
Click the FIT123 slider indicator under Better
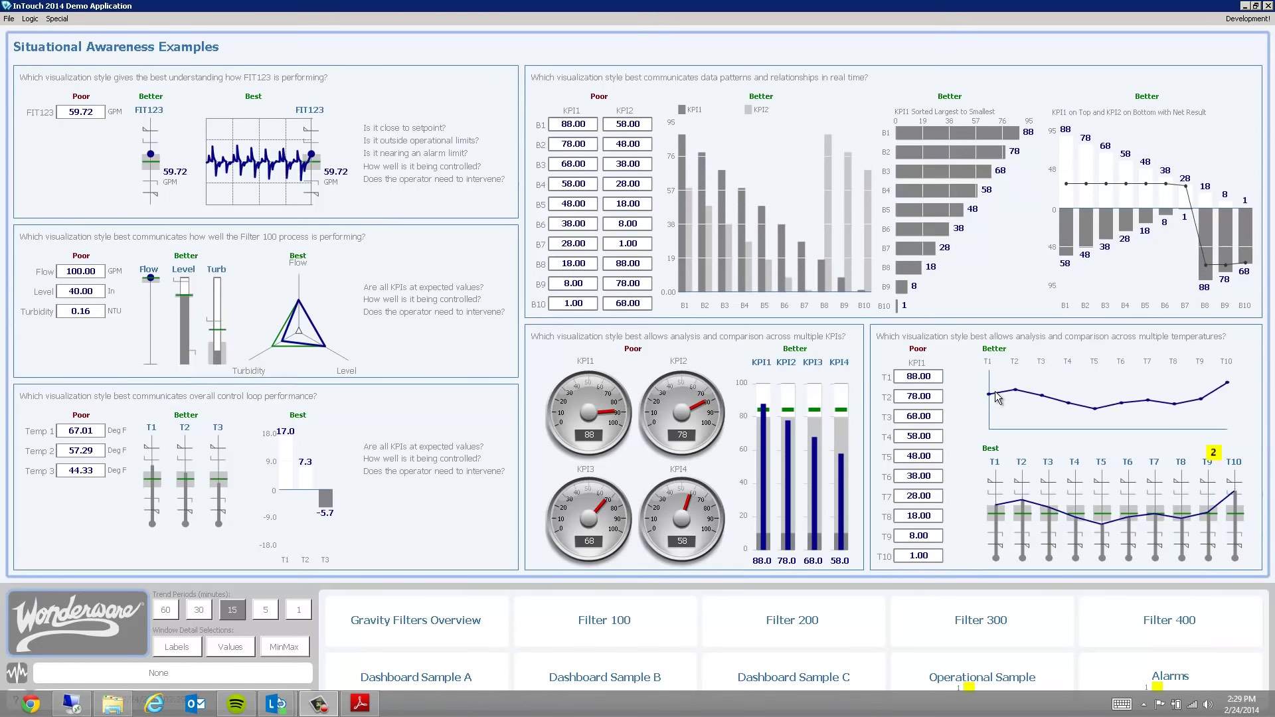151,154
